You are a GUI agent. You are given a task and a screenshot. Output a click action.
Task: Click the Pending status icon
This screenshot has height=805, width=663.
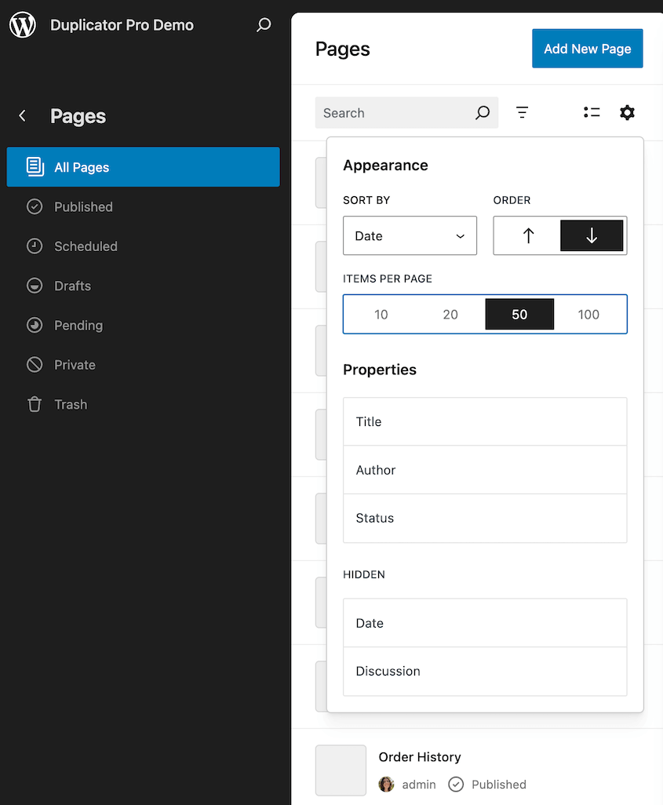pyautogui.click(x=35, y=325)
